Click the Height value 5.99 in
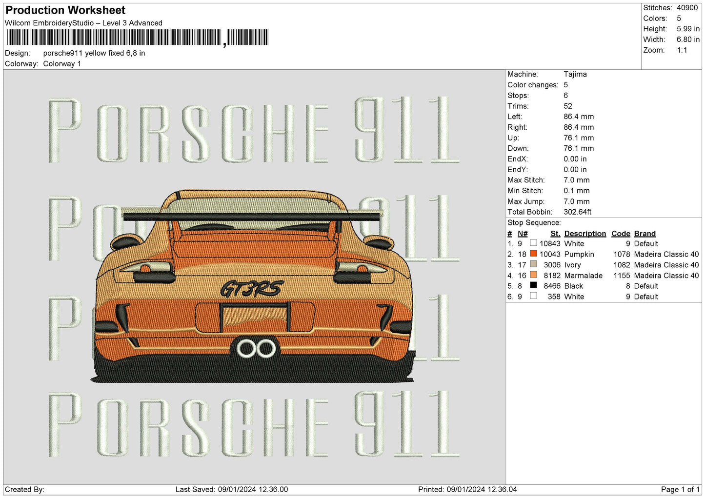The image size is (705, 498). (688, 29)
